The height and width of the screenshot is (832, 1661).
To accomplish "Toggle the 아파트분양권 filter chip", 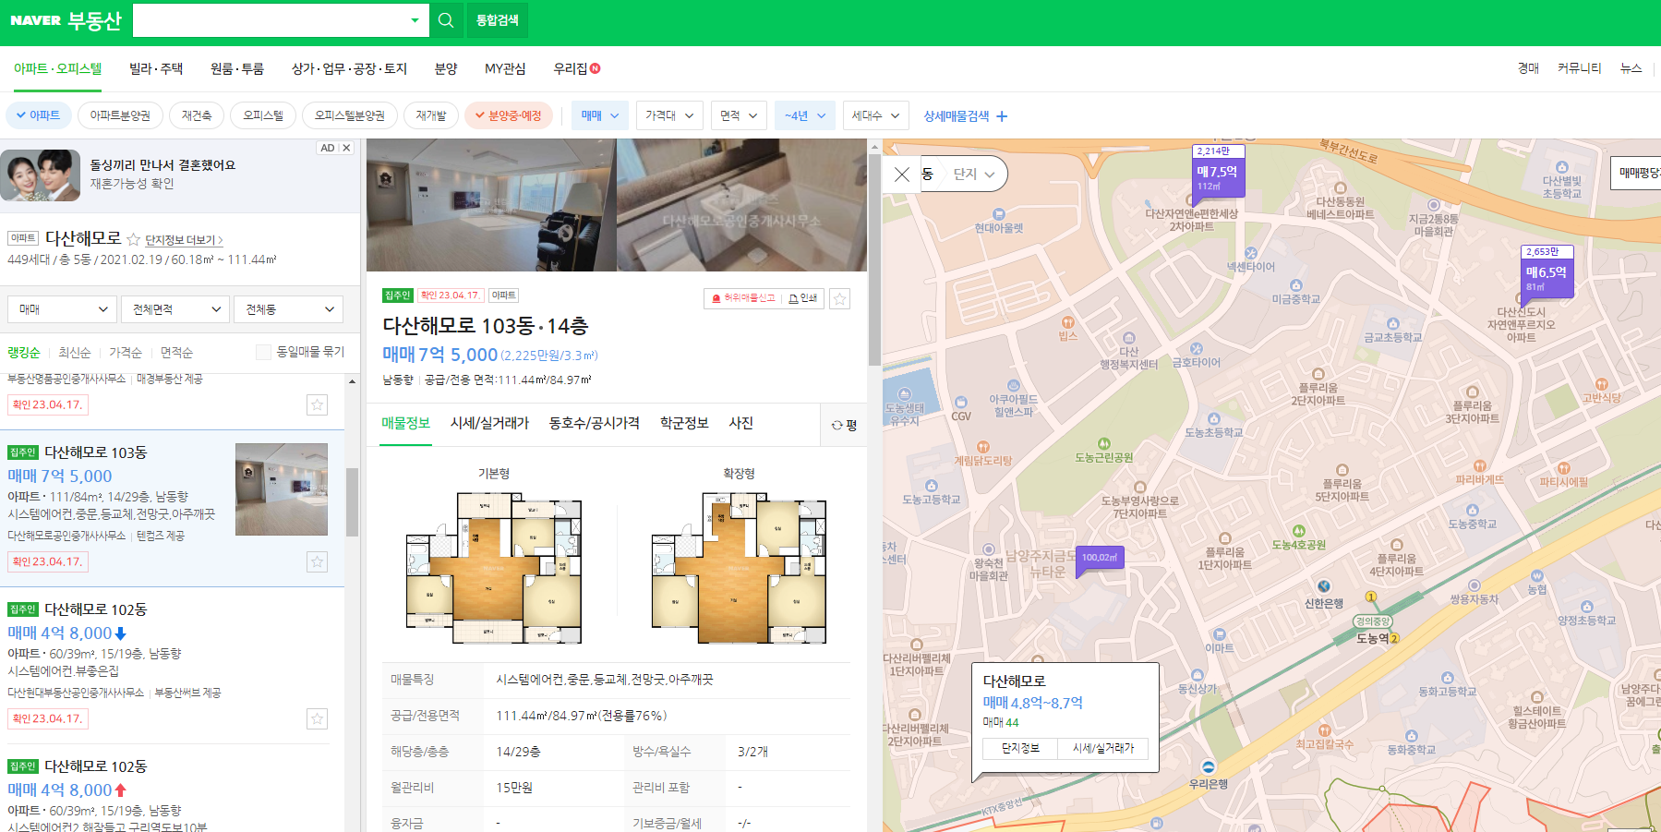I will tap(120, 115).
